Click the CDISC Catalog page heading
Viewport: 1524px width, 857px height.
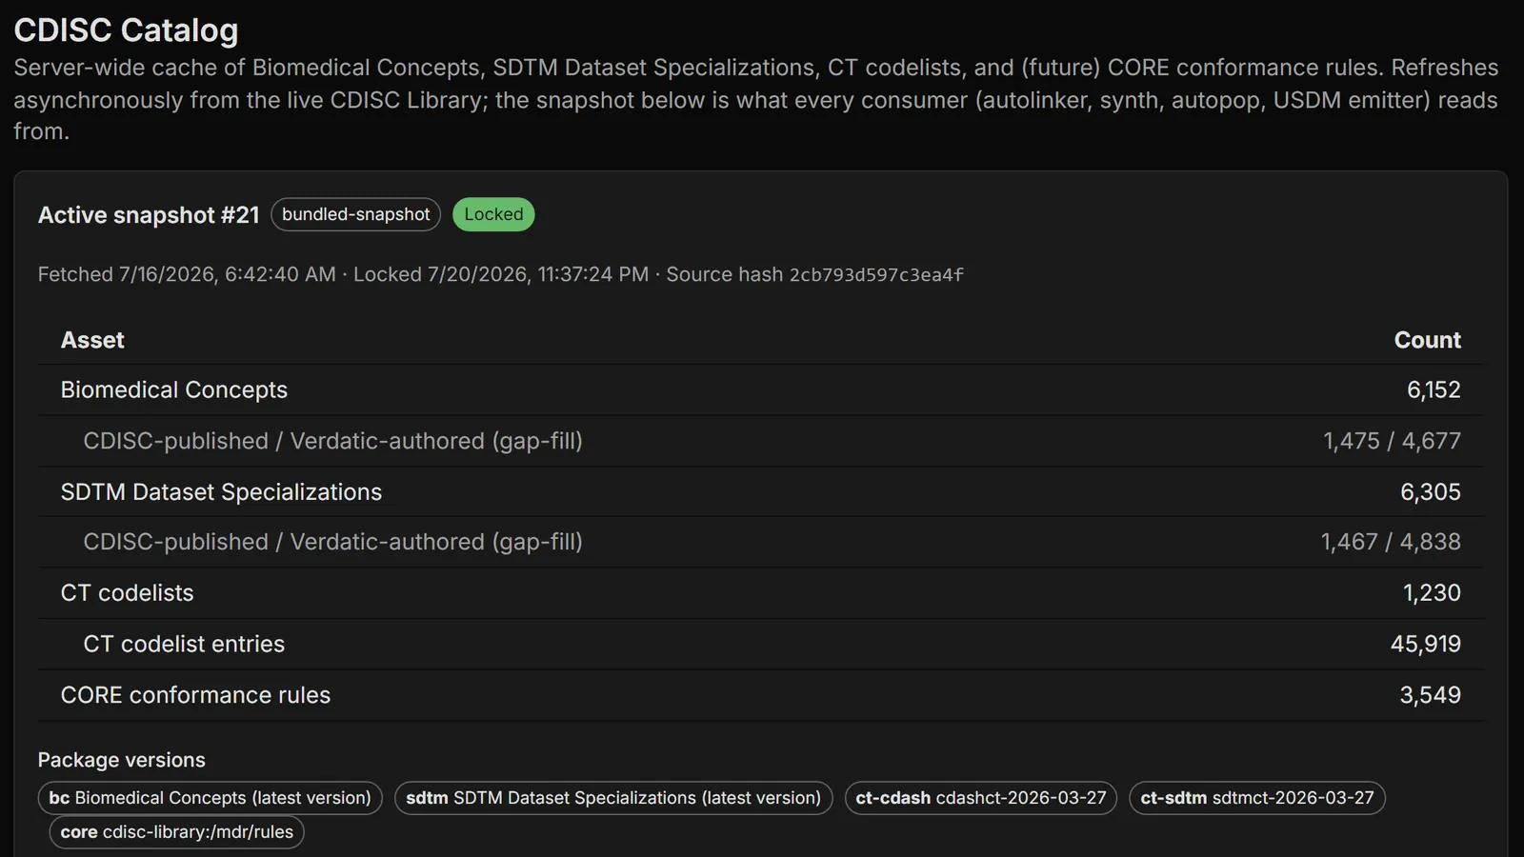click(x=126, y=30)
